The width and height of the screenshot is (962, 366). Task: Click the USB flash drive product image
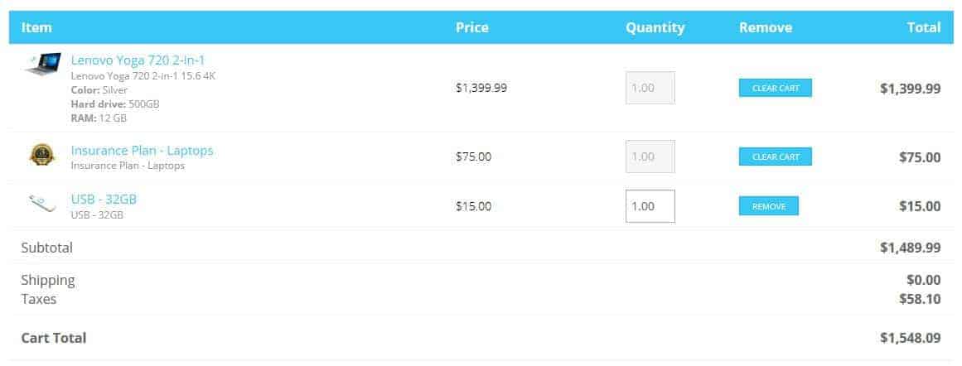coord(42,203)
